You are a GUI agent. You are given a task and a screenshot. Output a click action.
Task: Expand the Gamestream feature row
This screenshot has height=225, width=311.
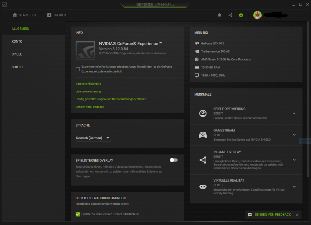click(294, 135)
